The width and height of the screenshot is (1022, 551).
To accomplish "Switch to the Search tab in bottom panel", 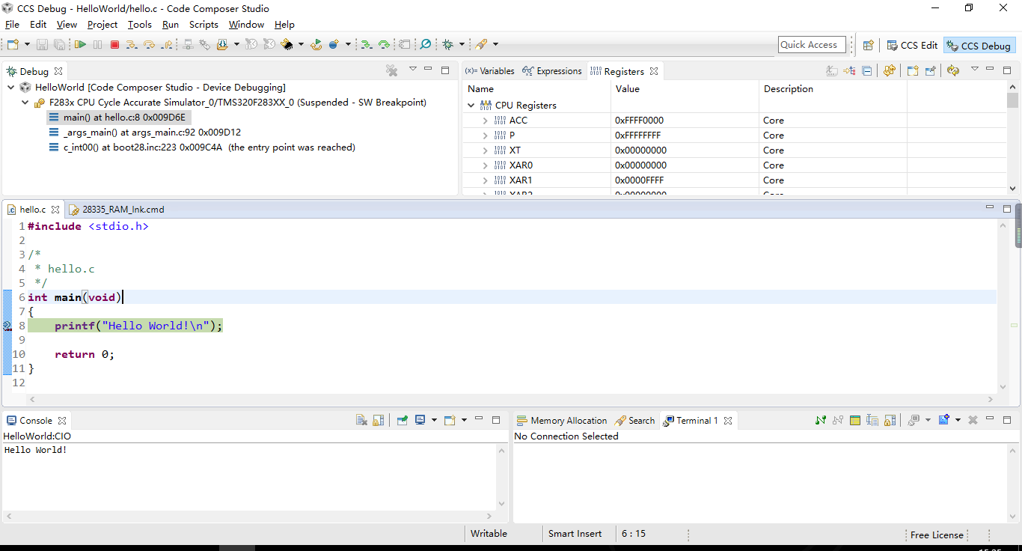I will [x=634, y=421].
